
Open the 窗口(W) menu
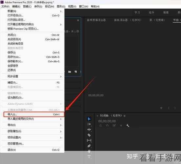[84, 7]
